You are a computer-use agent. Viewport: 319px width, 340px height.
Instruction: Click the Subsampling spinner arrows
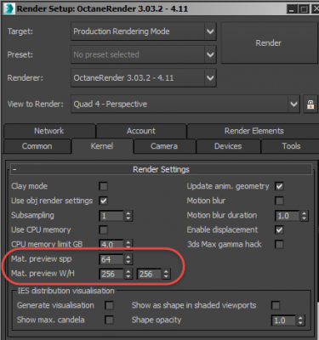click(x=128, y=216)
